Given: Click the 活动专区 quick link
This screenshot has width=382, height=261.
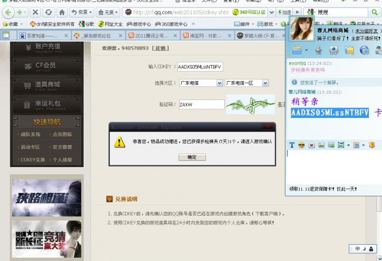Looking at the screenshot, I should tap(30, 147).
